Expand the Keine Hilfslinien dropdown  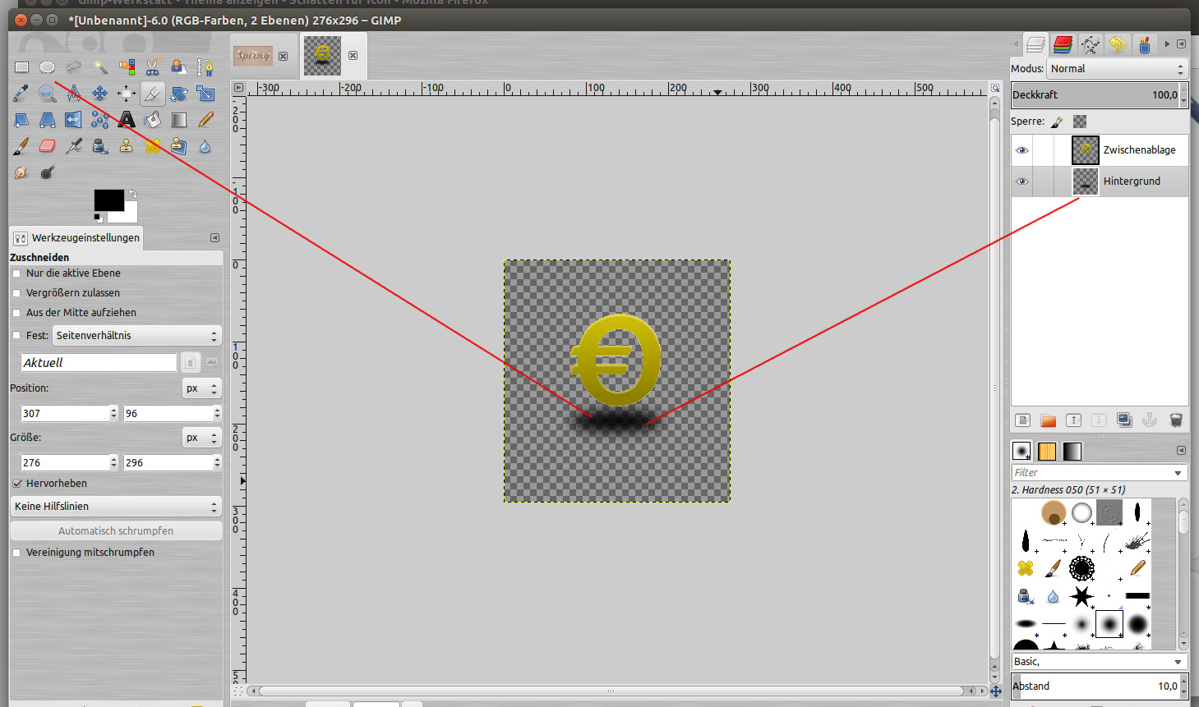pos(116,507)
